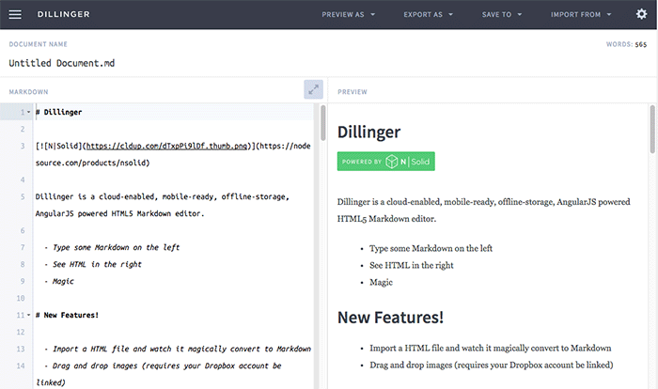
Task: Click the 'Magic' bullet in preview
Action: (x=381, y=283)
